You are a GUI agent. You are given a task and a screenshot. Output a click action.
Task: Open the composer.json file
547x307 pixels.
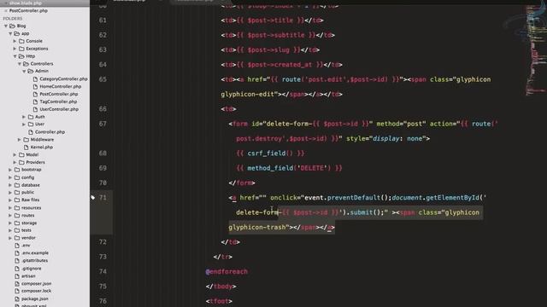(x=36, y=284)
